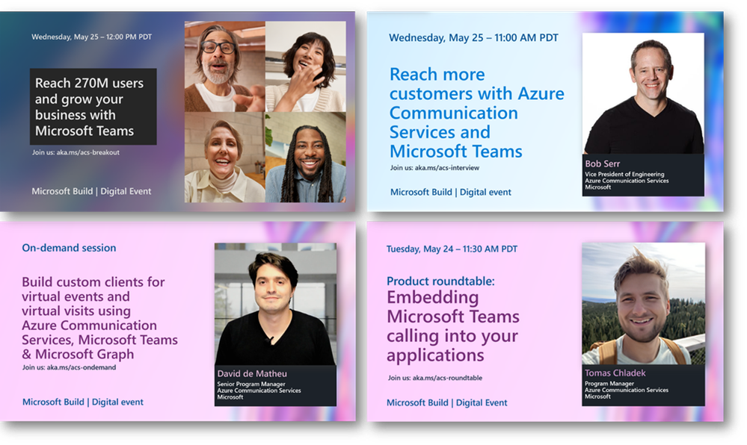Select Tomas Chladek's portrait photo
The width and height of the screenshot is (747, 445).
click(x=643, y=304)
